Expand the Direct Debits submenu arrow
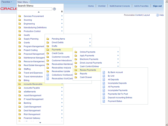Screen dimensions: 168x126 pyautogui.click(x=90, y=43)
